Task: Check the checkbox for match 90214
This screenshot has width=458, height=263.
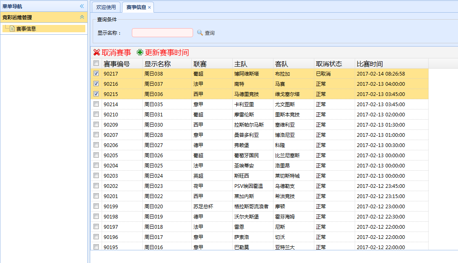Action: [x=96, y=104]
